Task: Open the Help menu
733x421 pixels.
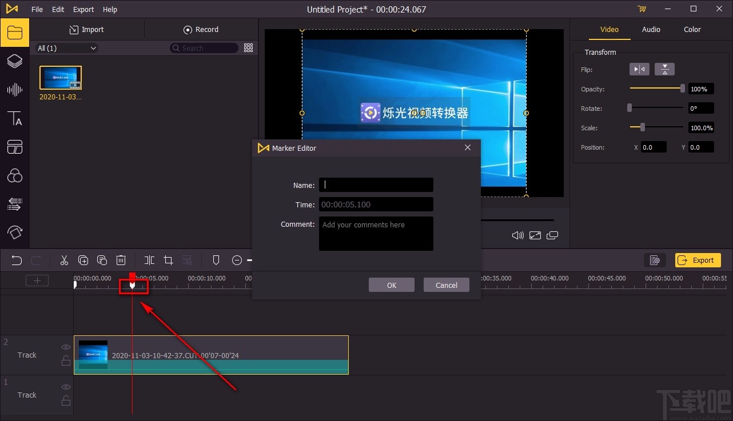Action: click(x=110, y=9)
